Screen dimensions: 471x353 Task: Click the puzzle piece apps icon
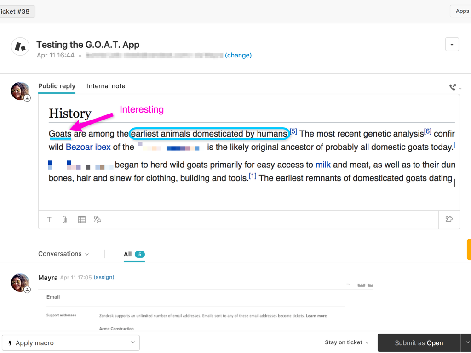pos(449,219)
